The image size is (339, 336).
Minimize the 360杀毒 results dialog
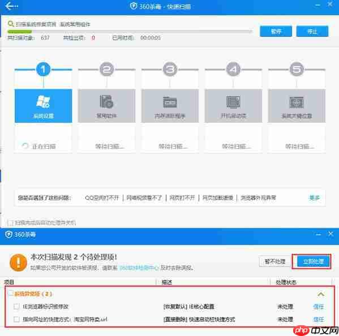(x=318, y=234)
